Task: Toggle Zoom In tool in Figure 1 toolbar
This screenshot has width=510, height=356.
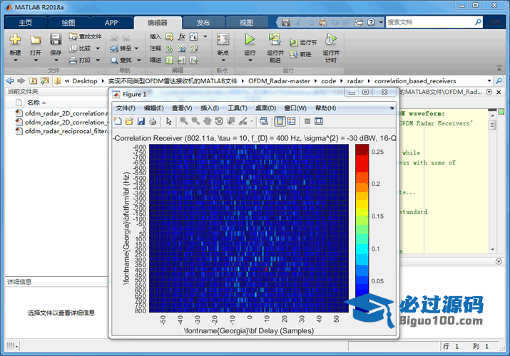Action: (184, 121)
